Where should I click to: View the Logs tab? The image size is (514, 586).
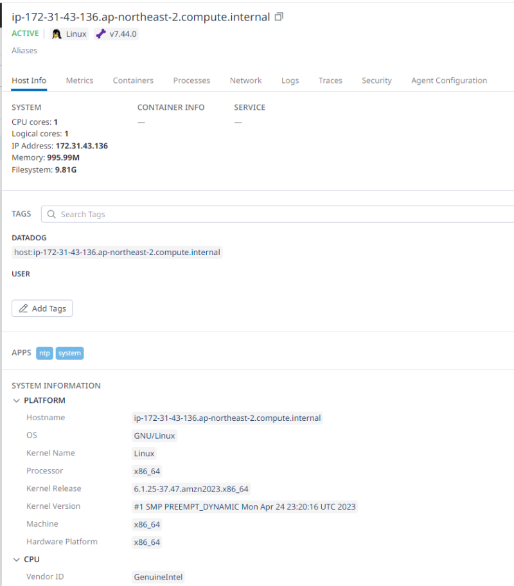point(290,80)
